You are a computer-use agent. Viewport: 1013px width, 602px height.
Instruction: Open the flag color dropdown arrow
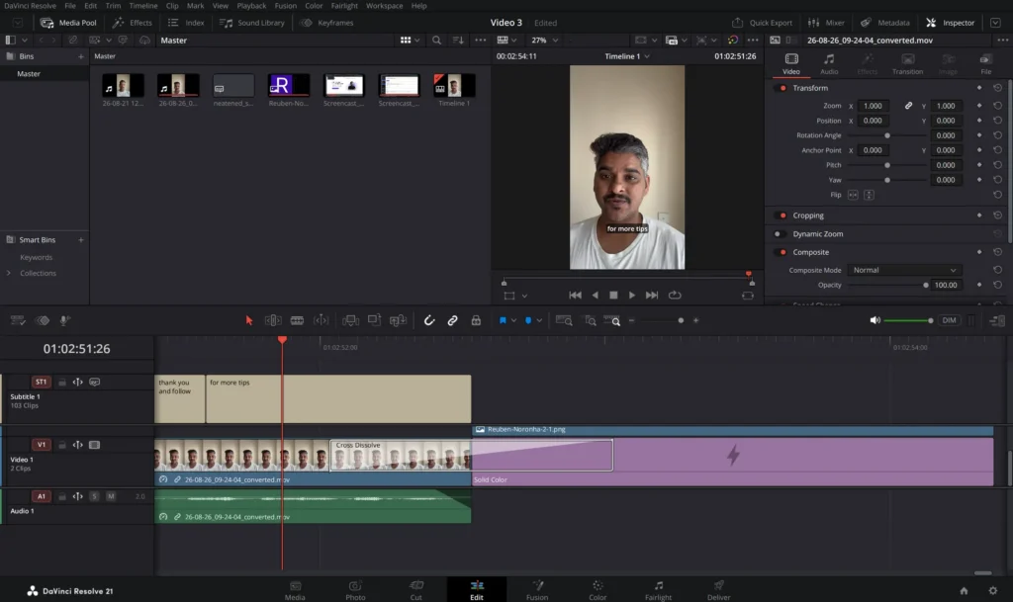click(513, 320)
